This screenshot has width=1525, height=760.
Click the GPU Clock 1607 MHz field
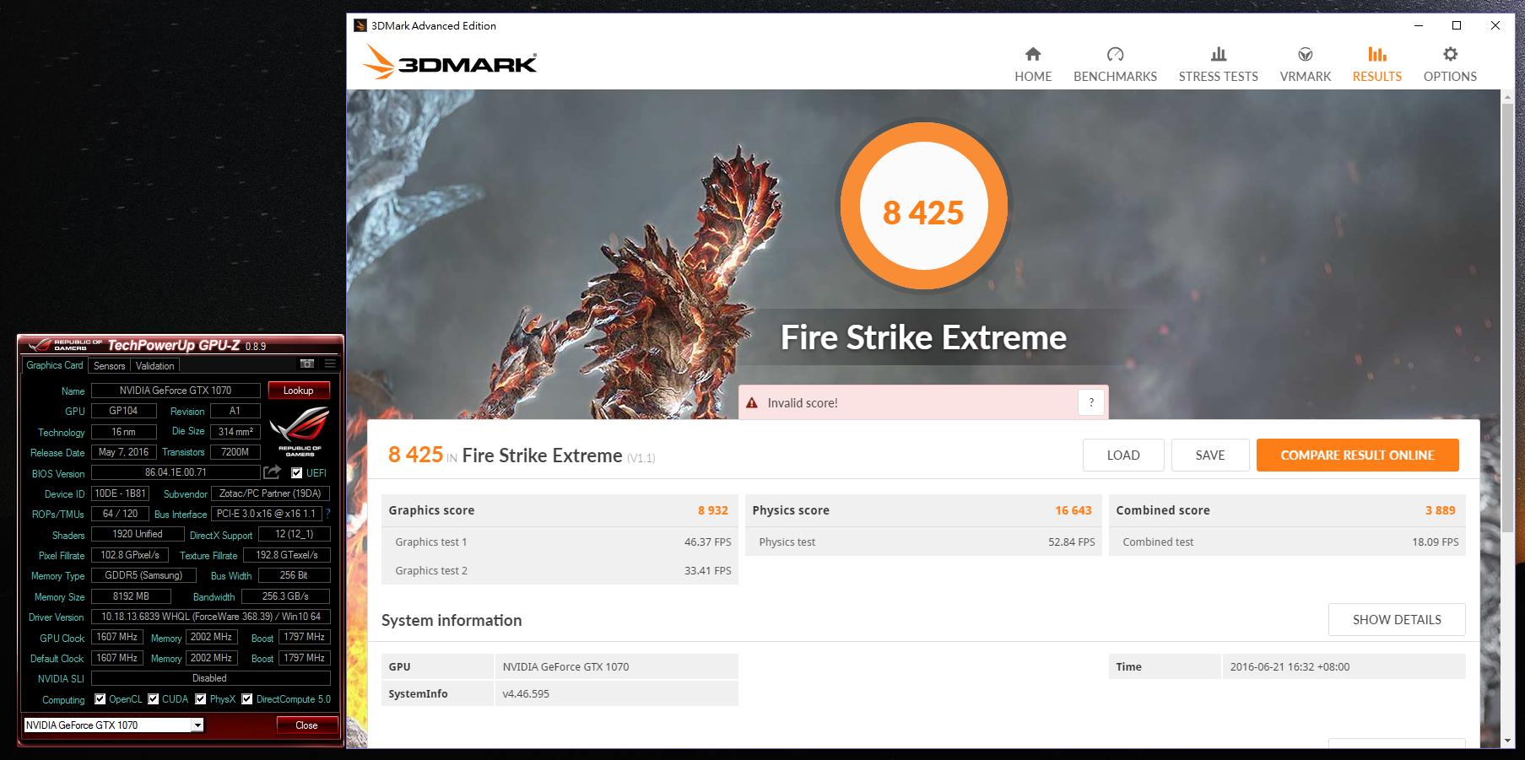click(x=116, y=637)
